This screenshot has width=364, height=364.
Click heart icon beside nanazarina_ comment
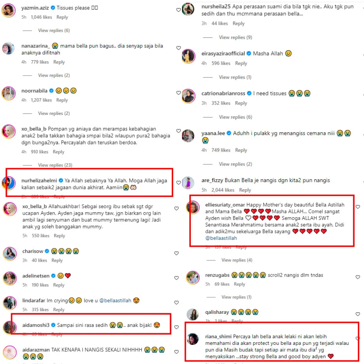[x=178, y=48]
